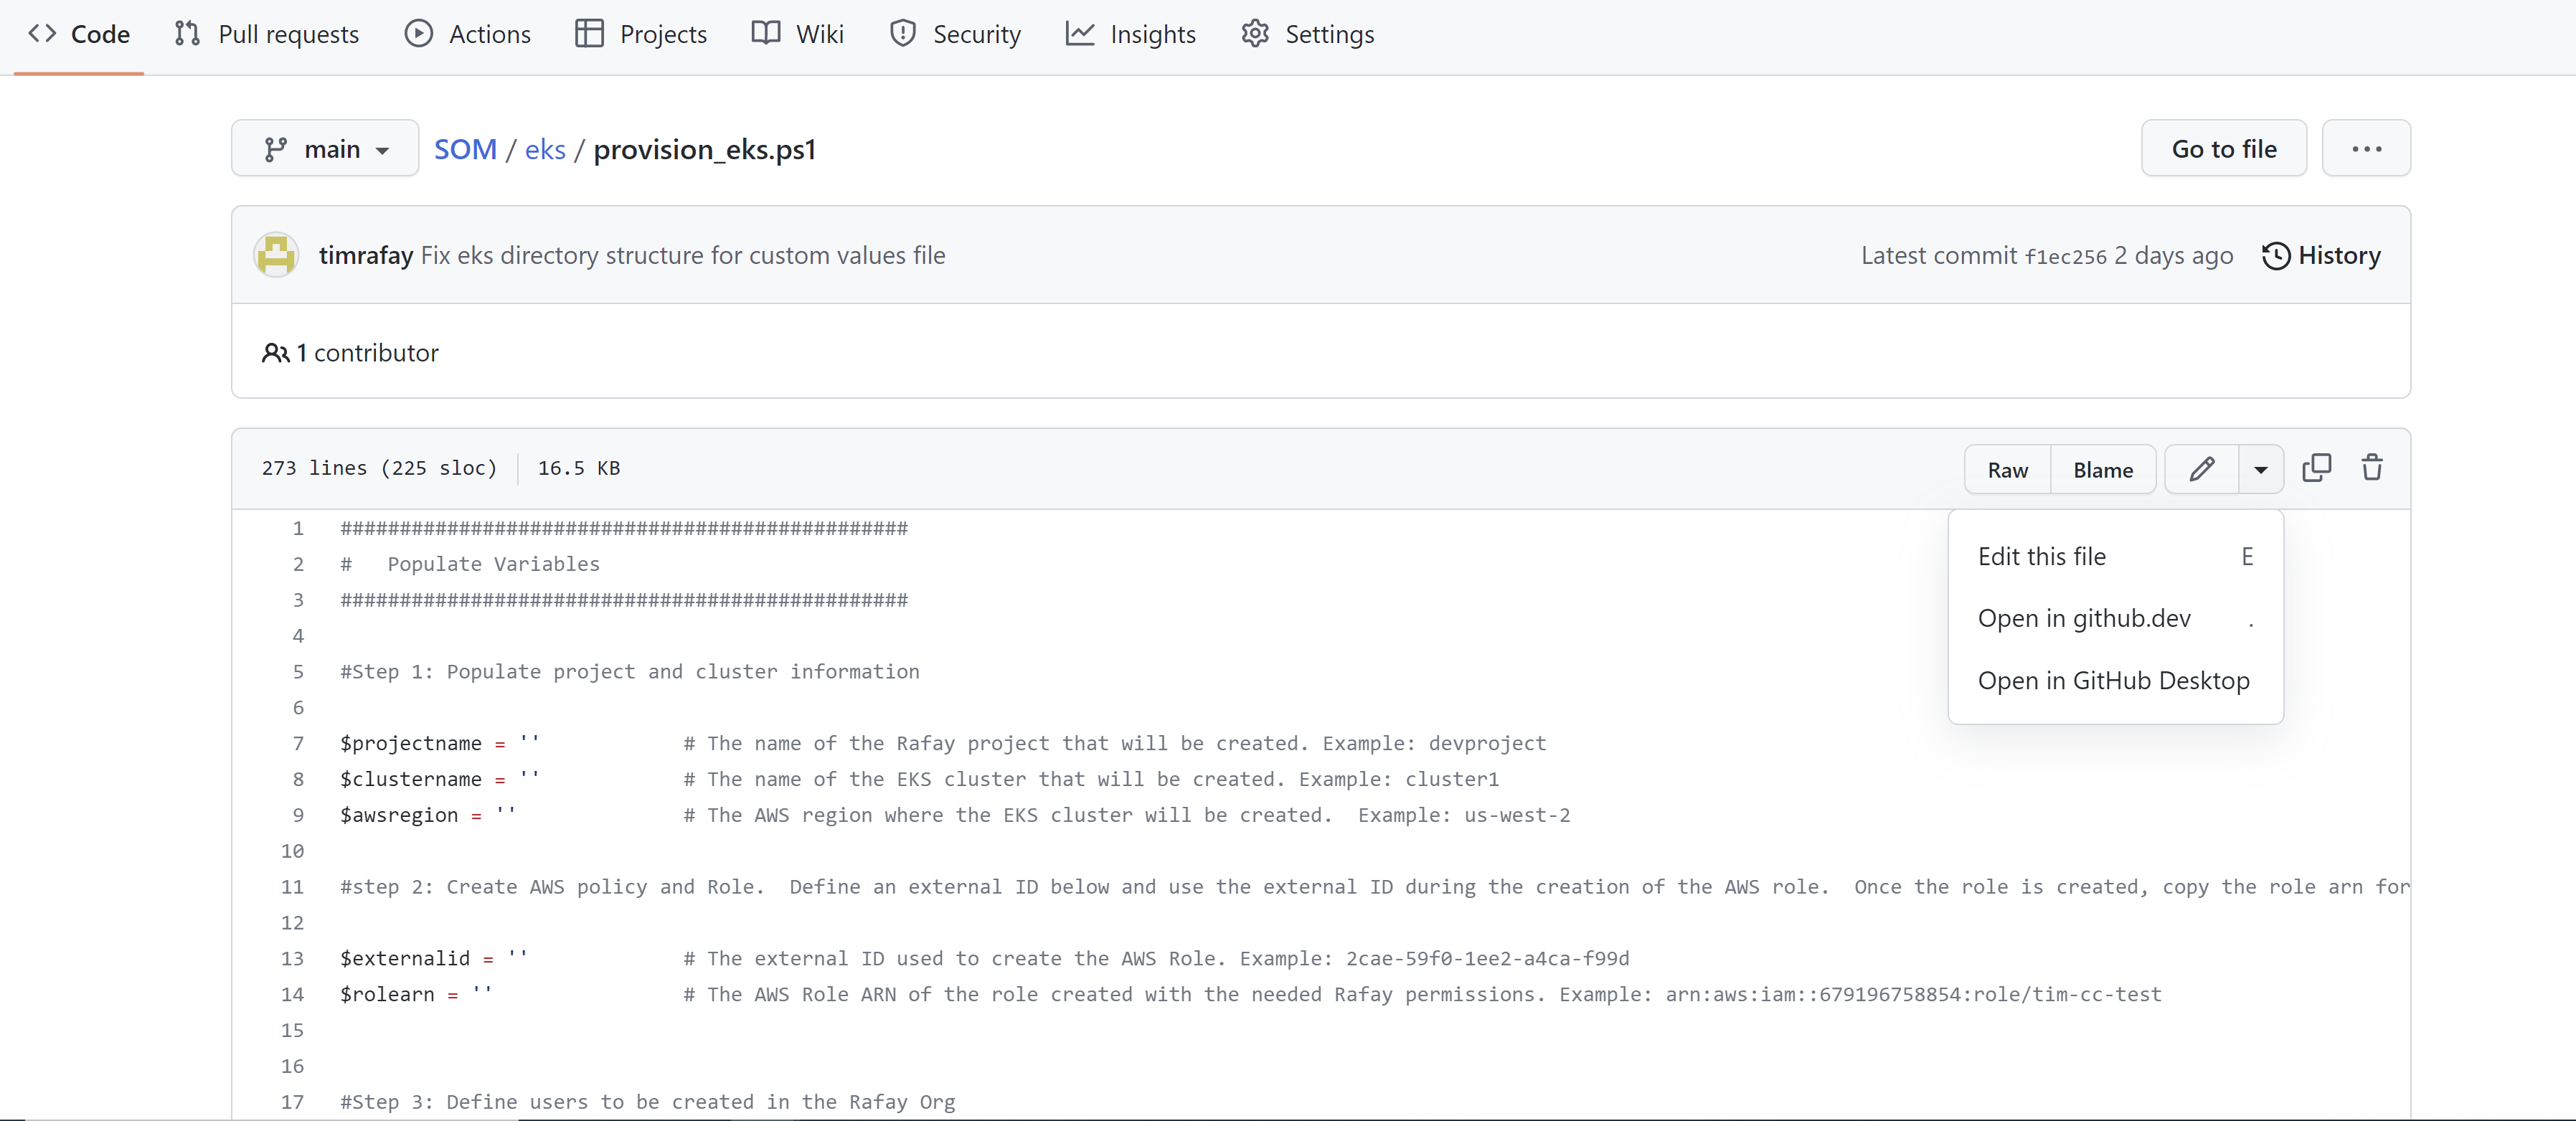Click the pencil edit file icon
Viewport: 2576px width, 1121px height.
(x=2201, y=469)
